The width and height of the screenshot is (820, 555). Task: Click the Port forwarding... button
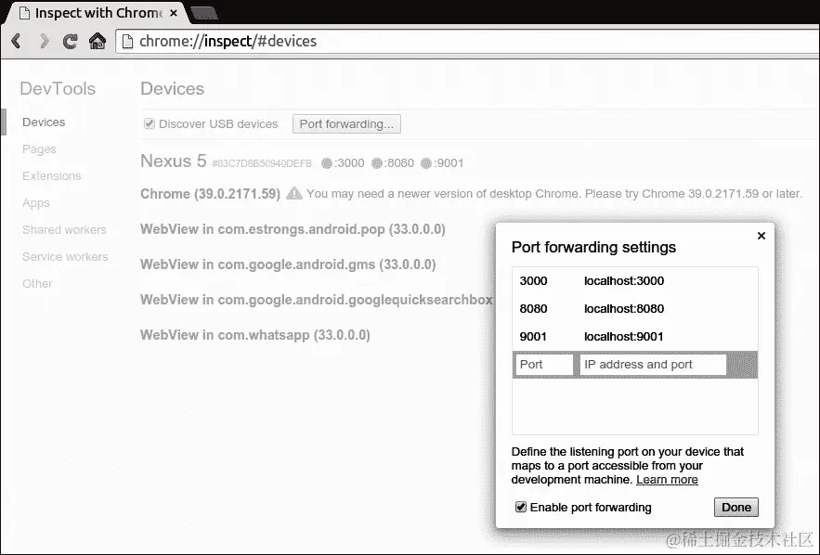pyautogui.click(x=346, y=123)
